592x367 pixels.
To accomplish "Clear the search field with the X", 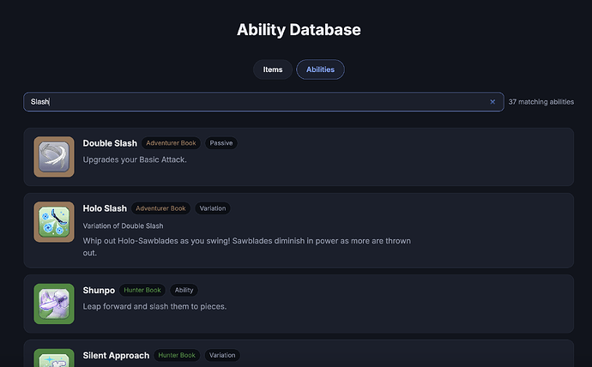I will (492, 102).
